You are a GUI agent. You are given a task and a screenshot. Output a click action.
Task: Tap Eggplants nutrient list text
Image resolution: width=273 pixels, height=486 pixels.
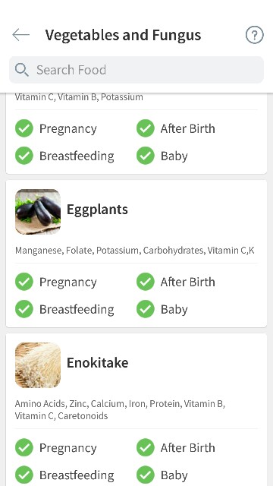[x=135, y=250]
